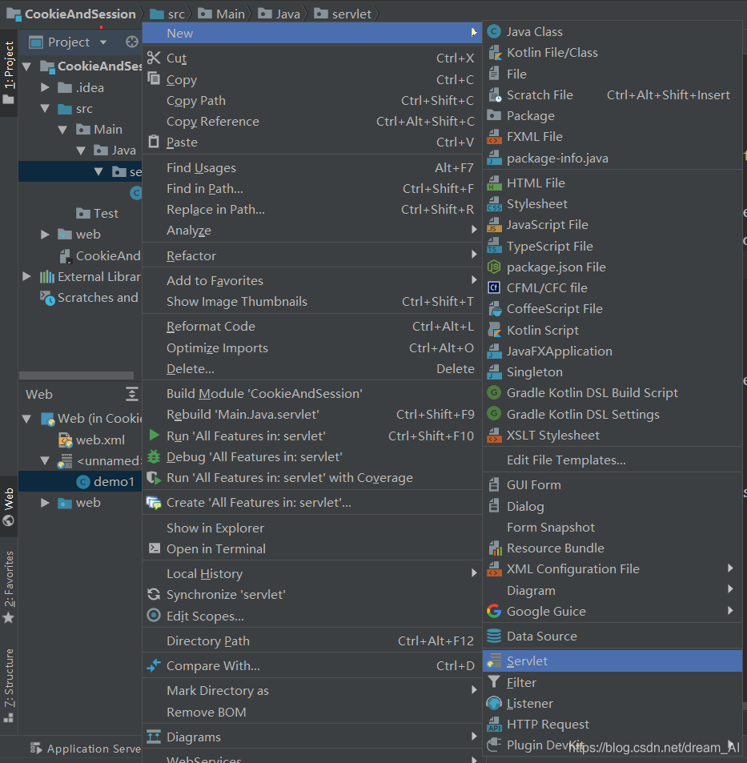
Task: Click the Compare With arrows icon
Action: (154, 665)
